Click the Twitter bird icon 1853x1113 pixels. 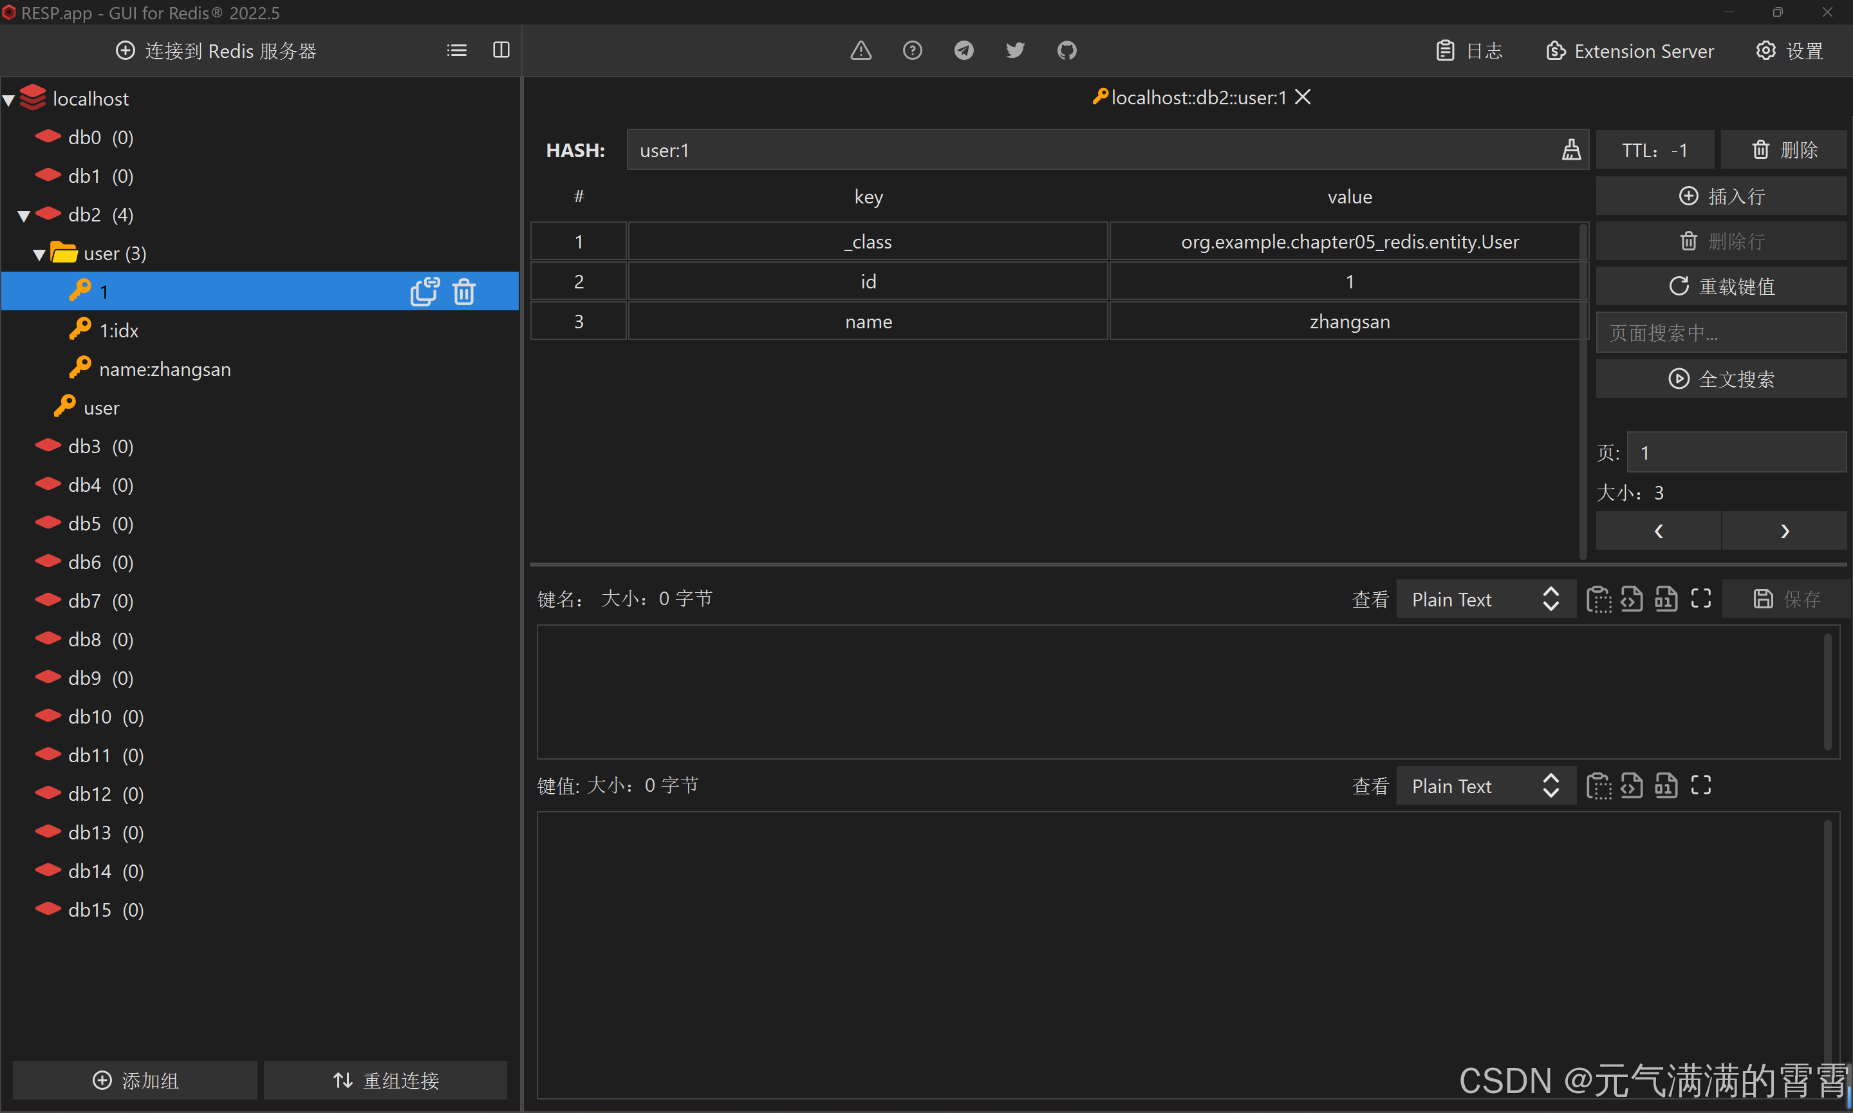click(x=1014, y=50)
